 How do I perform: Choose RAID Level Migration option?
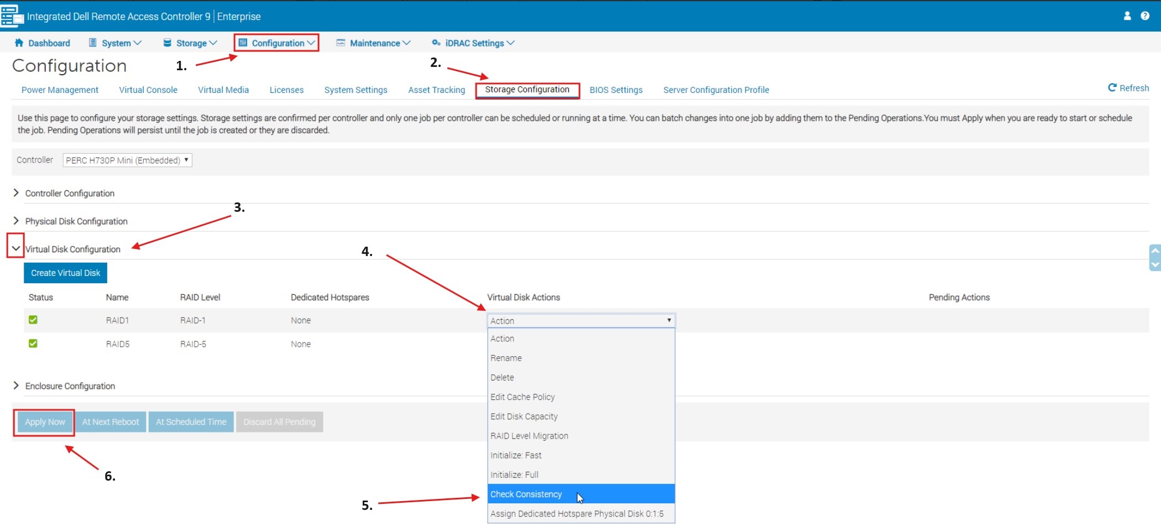[x=581, y=436]
